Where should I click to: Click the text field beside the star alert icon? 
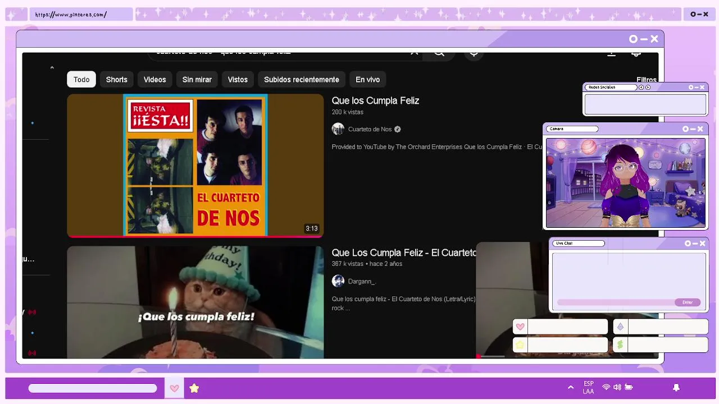(x=567, y=345)
